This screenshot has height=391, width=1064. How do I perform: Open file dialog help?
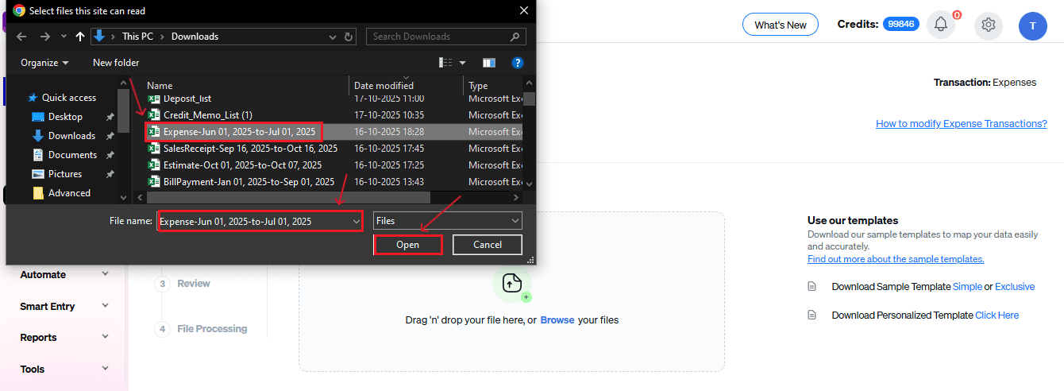(517, 63)
